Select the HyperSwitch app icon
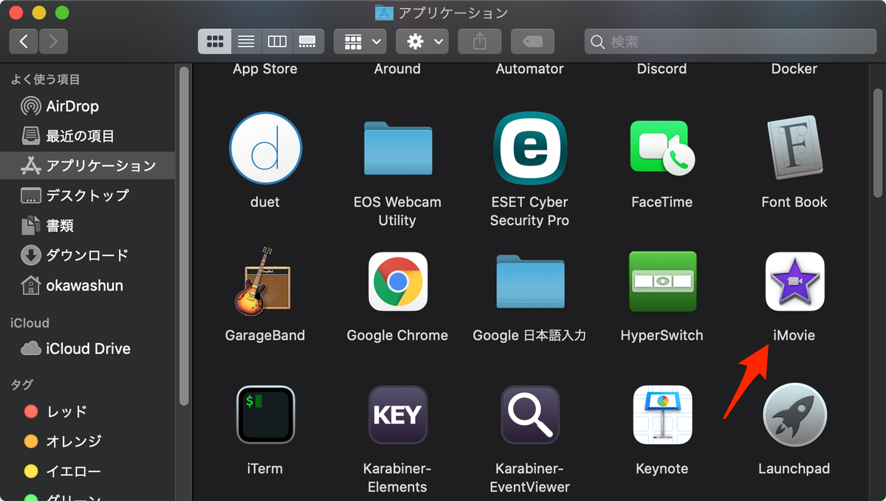The height and width of the screenshot is (501, 886). [662, 281]
